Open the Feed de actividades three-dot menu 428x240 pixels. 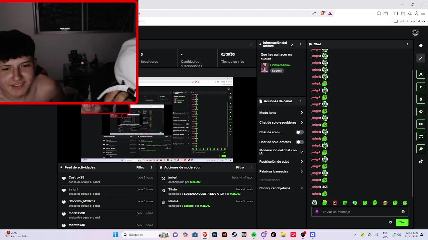click(151, 167)
